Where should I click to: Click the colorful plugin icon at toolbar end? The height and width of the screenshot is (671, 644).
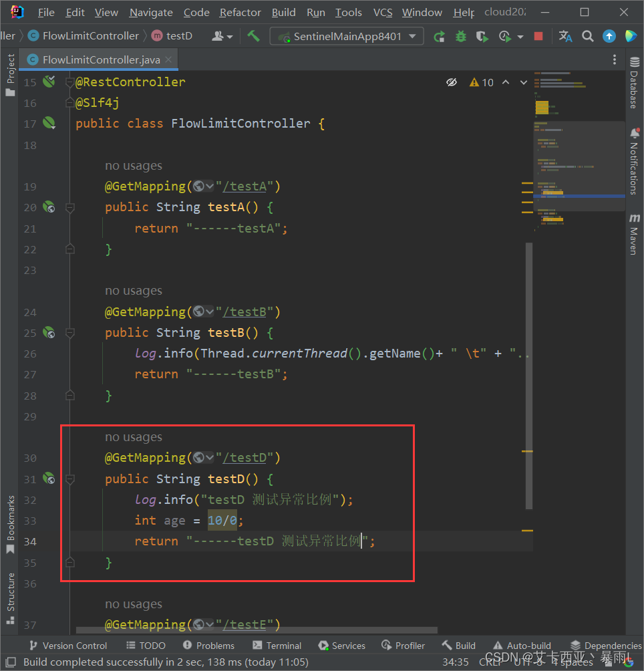click(x=631, y=36)
